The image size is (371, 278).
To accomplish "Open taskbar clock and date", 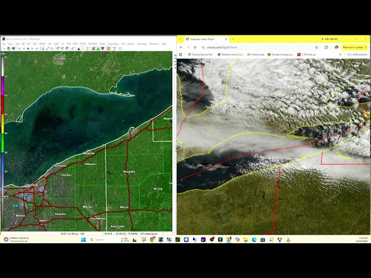I will [362, 239].
